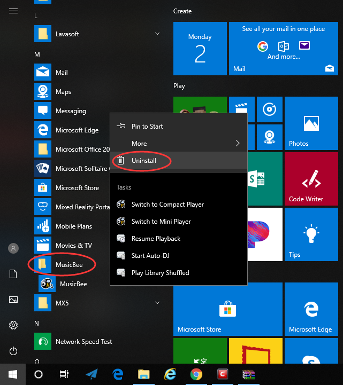Open Mixed Reality Portal
343x385 pixels.
(72, 207)
